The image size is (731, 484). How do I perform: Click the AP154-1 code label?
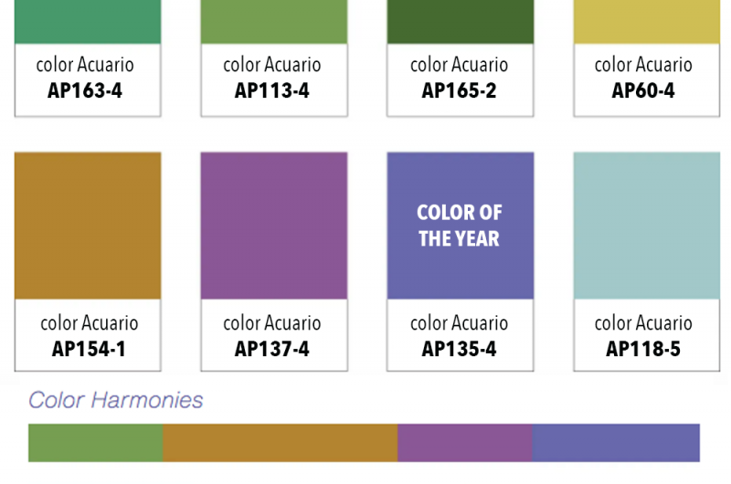pos(90,349)
